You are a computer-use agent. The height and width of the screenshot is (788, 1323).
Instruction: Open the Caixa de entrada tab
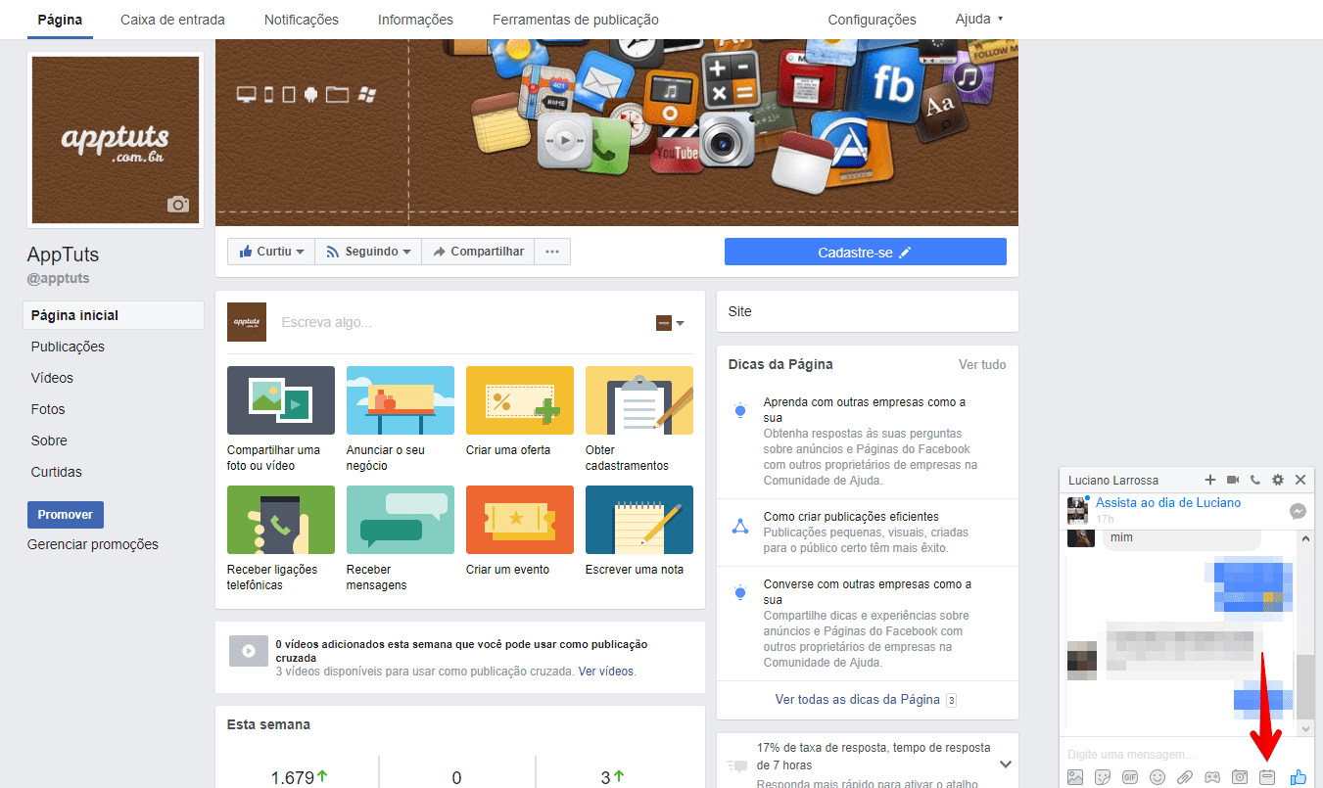(172, 20)
